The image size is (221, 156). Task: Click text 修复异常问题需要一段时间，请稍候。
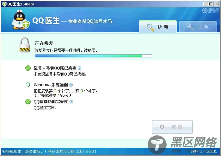coord(66,50)
